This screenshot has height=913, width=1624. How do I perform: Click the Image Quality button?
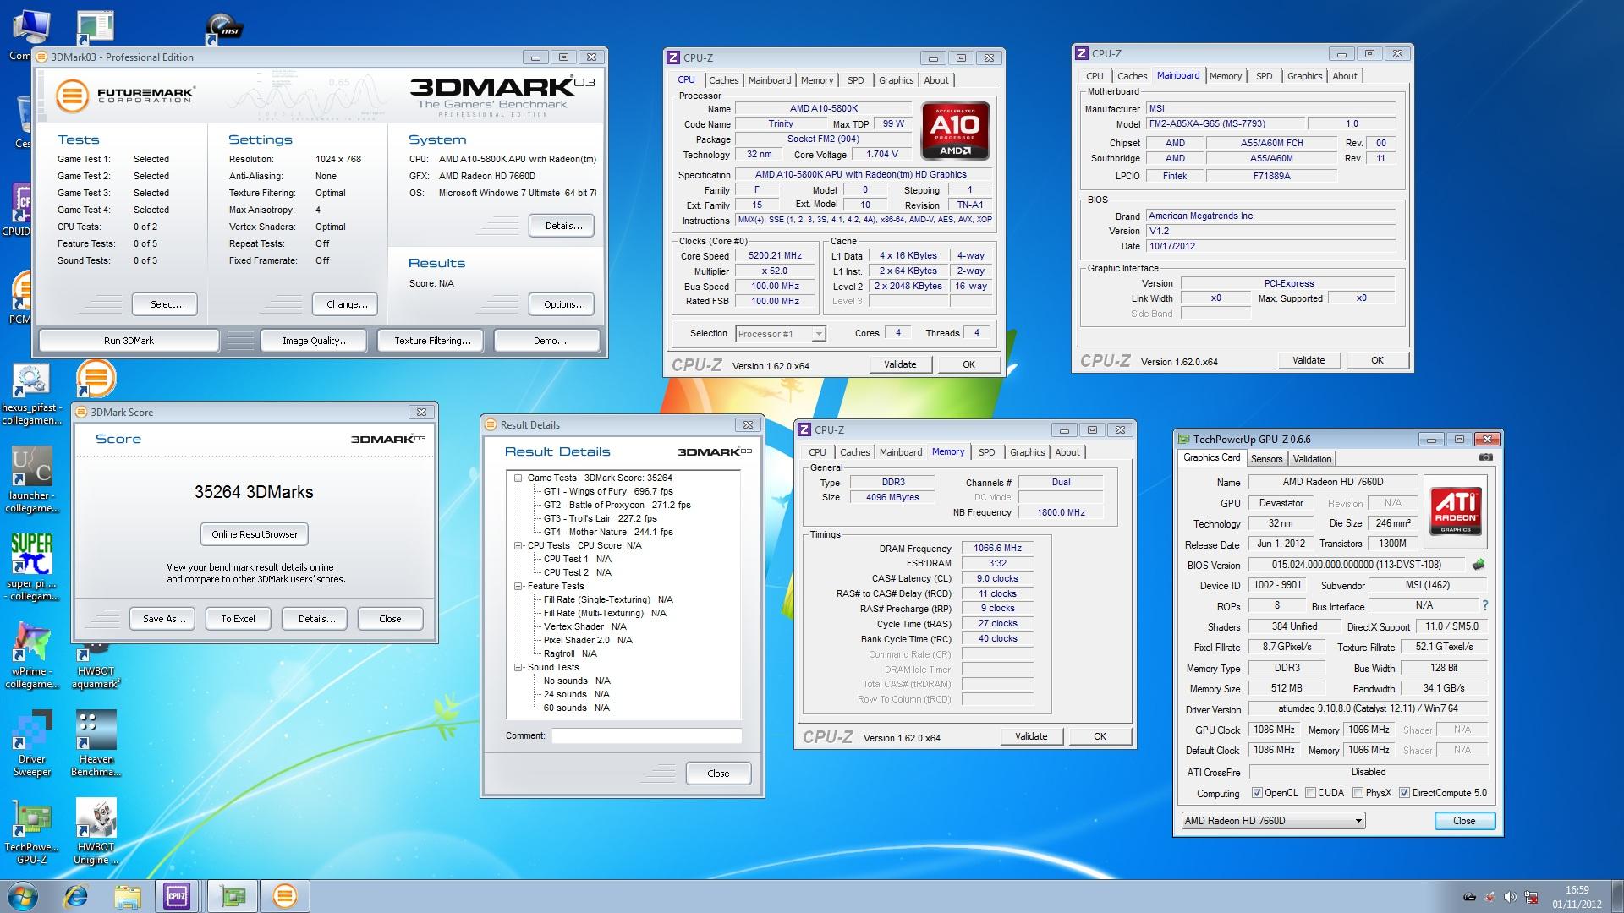click(x=315, y=341)
